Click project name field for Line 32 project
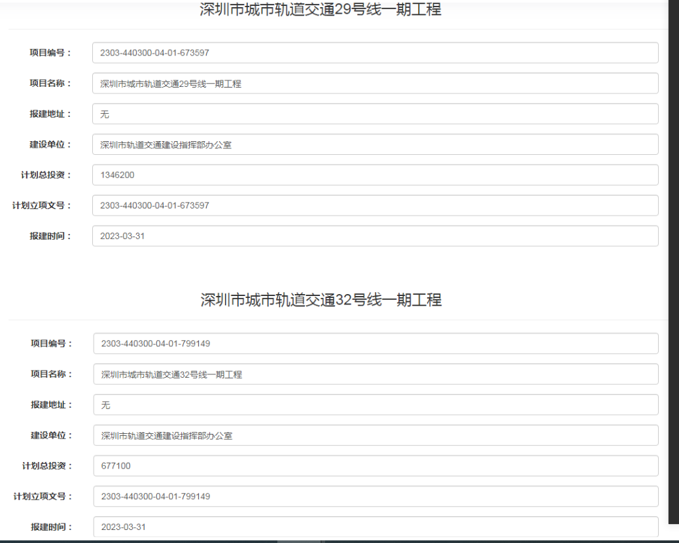The height and width of the screenshot is (543, 679). tap(375, 374)
